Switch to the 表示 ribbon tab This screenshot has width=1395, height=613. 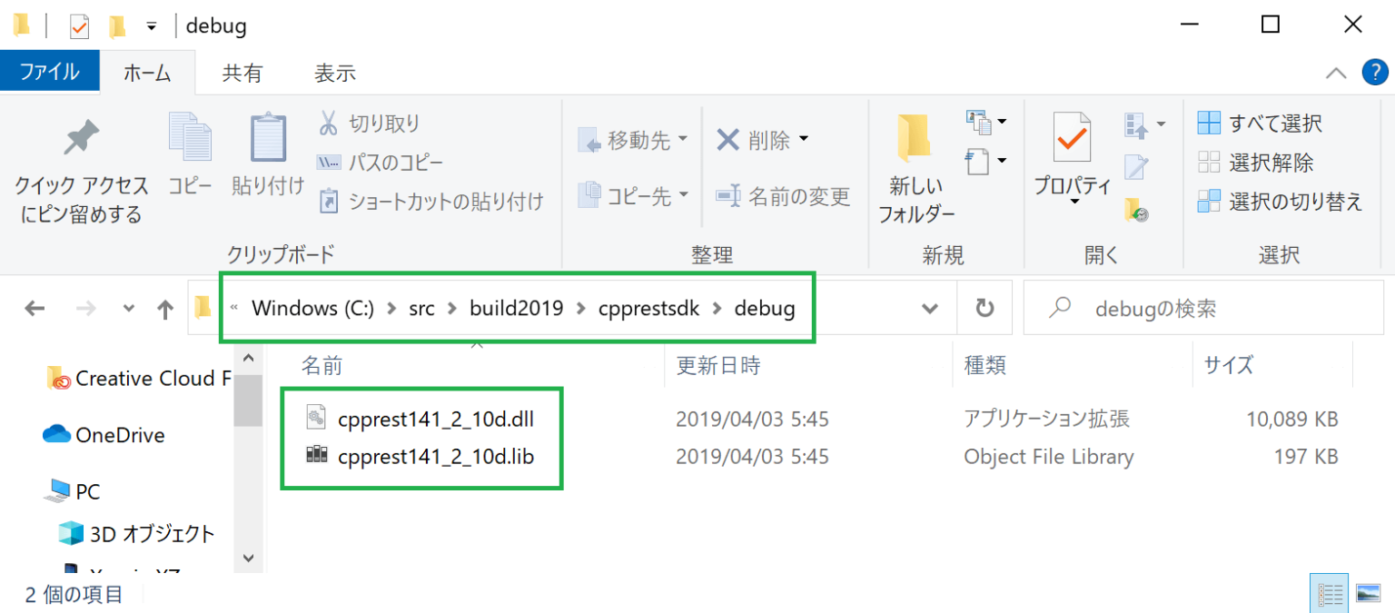(333, 73)
